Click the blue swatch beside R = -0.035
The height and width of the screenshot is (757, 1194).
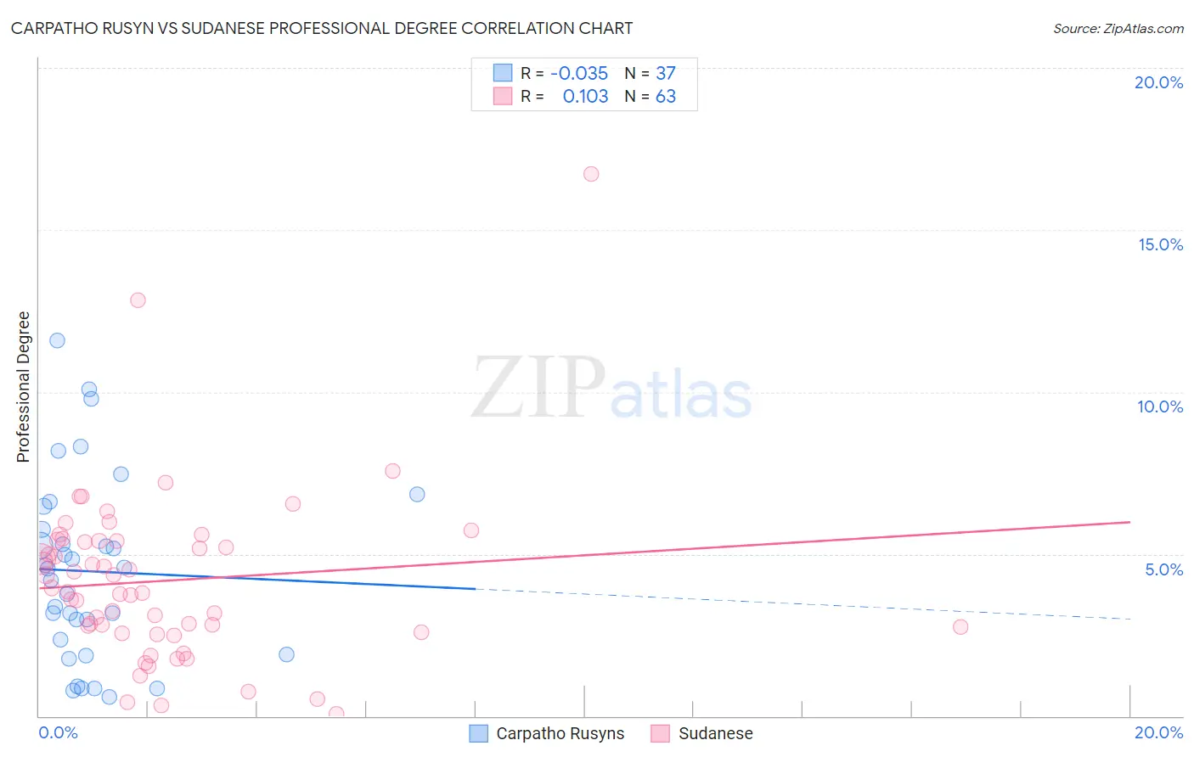503,73
